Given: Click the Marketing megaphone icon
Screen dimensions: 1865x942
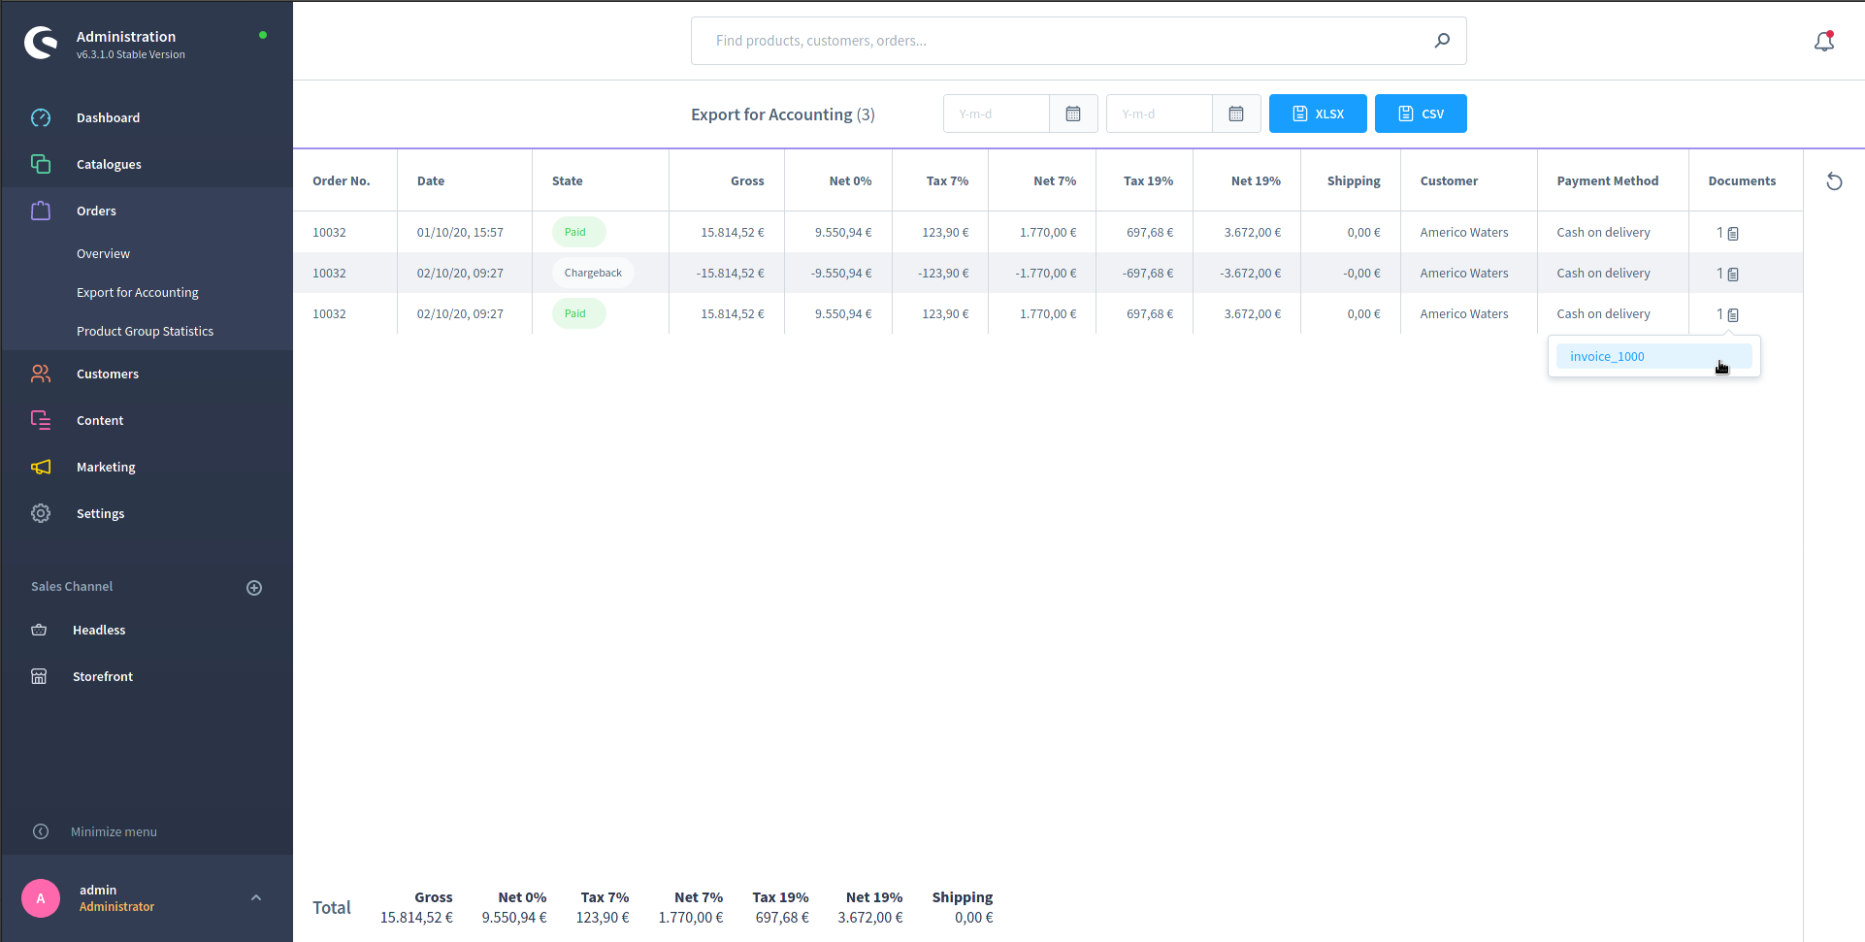Looking at the screenshot, I should pyautogui.click(x=41, y=467).
